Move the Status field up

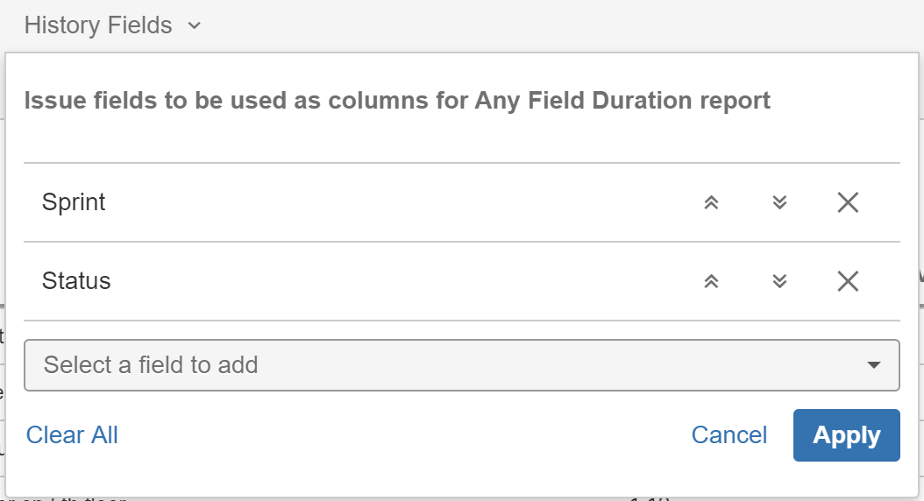[x=711, y=281]
